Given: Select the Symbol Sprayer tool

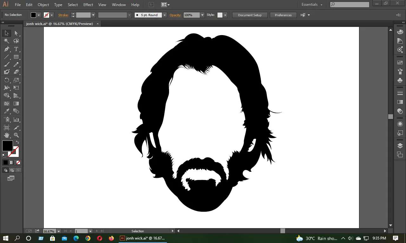Looking at the screenshot, I should coord(7,120).
